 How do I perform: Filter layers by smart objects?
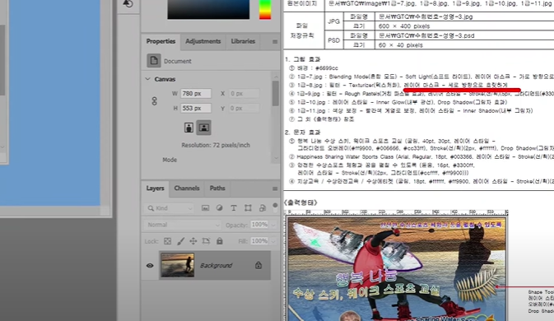[x=262, y=208]
